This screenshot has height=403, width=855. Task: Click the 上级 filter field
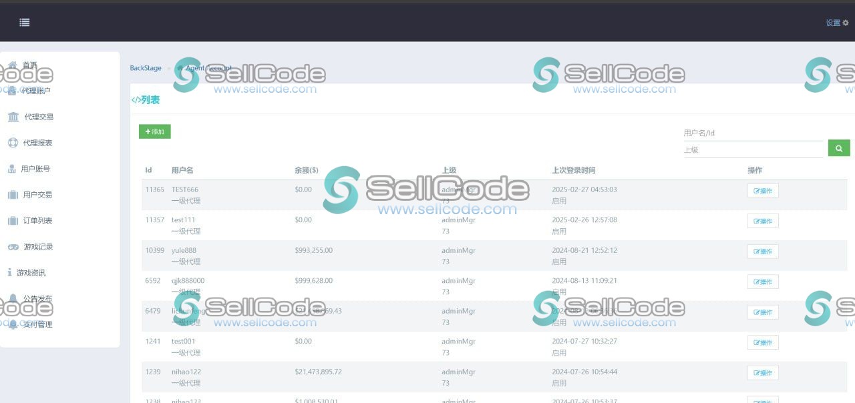753,149
